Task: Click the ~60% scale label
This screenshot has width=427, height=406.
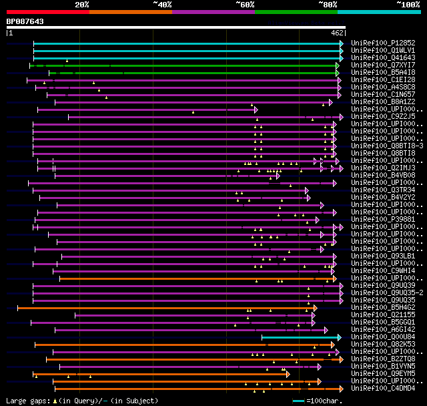Action: coord(245,5)
